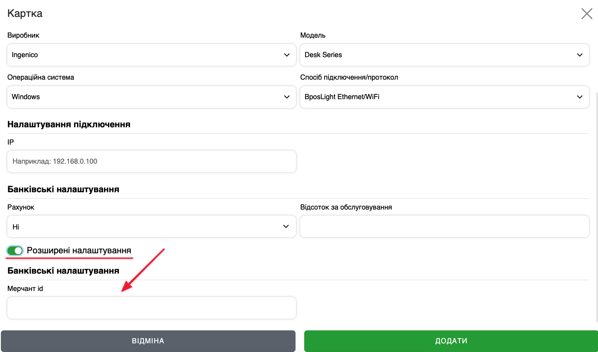The height and width of the screenshot is (352, 598).
Task: Click the Спосіб підключення/протокол label
Action: [x=349, y=78]
